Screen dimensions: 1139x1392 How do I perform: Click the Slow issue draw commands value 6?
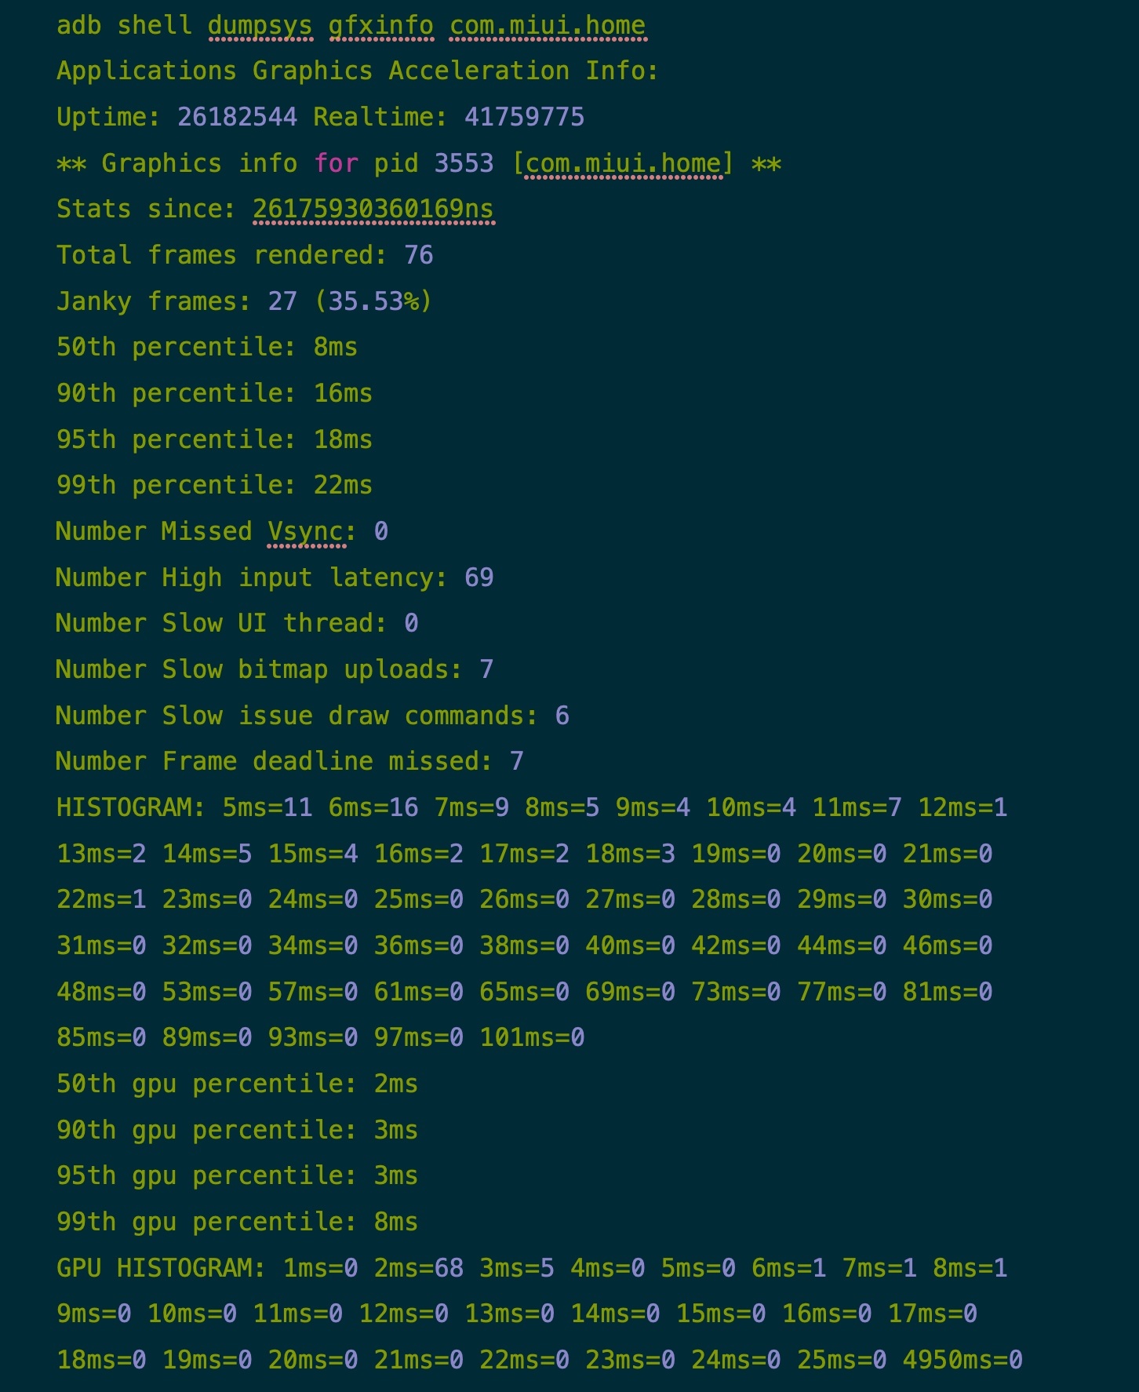(562, 716)
